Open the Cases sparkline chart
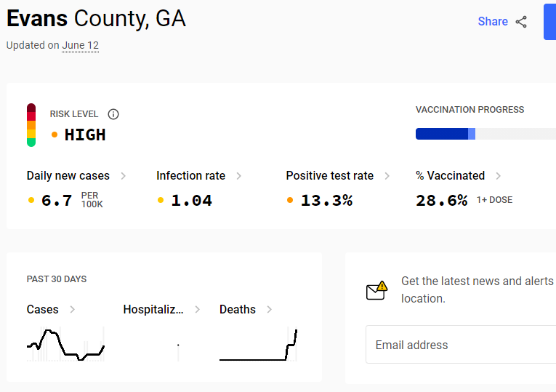Image resolution: width=556 pixels, height=392 pixels. click(65, 344)
